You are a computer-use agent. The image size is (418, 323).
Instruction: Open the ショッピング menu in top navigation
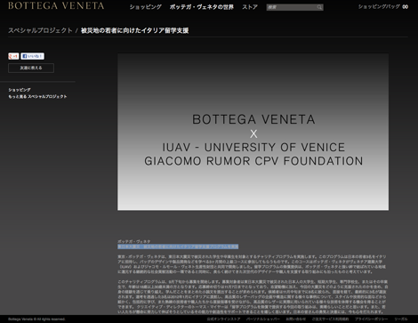[146, 7]
